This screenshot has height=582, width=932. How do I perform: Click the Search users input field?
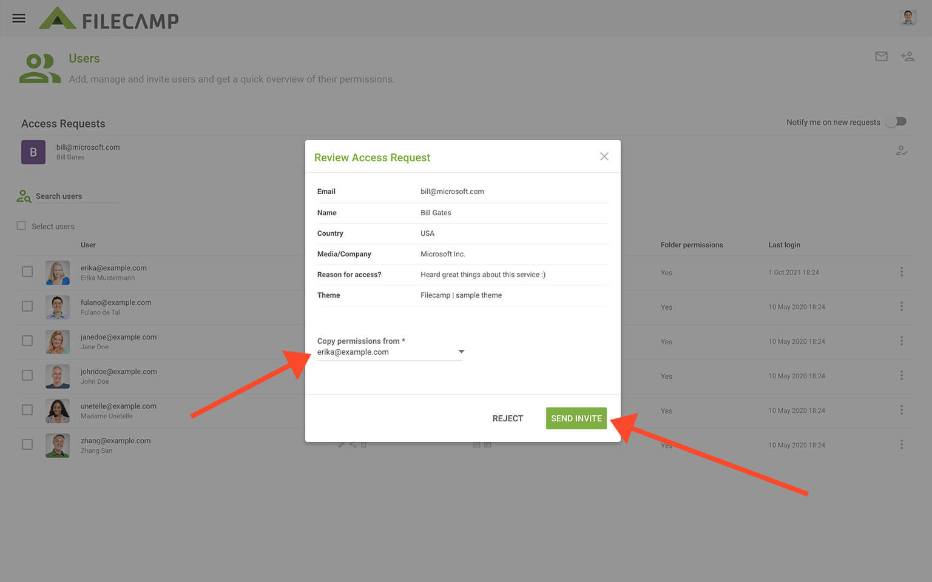point(76,196)
